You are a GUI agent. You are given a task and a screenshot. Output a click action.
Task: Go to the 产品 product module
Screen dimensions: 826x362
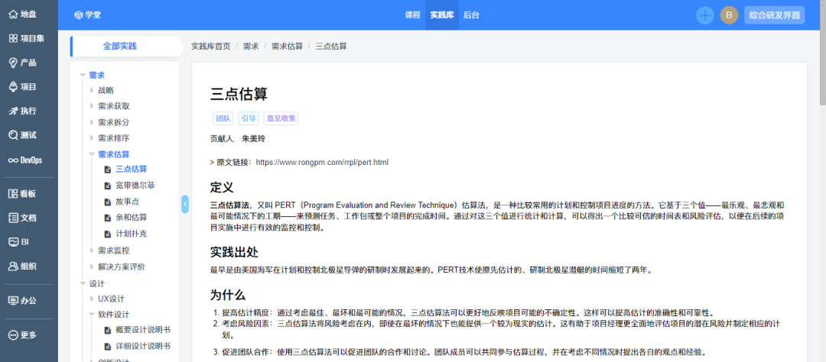(23, 63)
